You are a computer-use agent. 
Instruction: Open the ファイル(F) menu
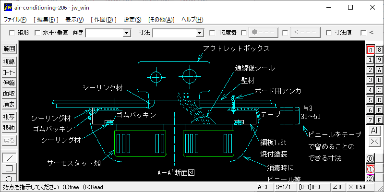click(15, 20)
